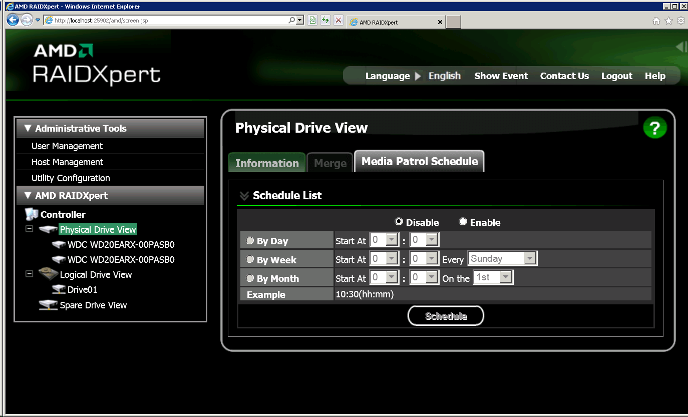This screenshot has height=417, width=688.
Task: Select Logical Drive View tree label
Action: [96, 274]
